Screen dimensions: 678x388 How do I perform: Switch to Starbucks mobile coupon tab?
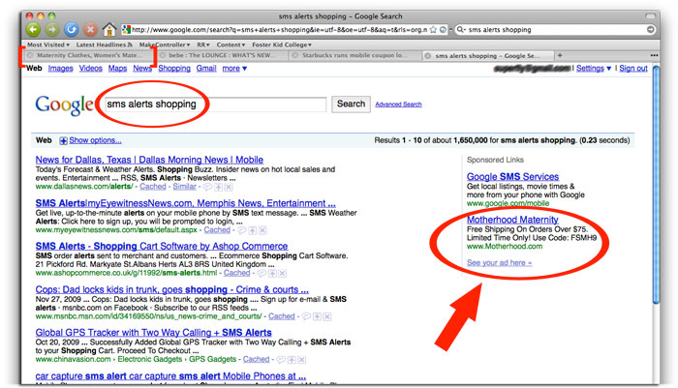(354, 55)
